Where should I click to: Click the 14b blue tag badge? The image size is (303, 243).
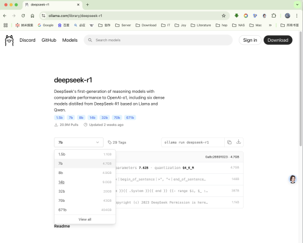[92, 118]
